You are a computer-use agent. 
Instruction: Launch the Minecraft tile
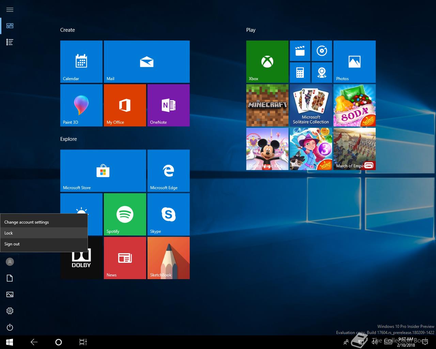point(267,105)
